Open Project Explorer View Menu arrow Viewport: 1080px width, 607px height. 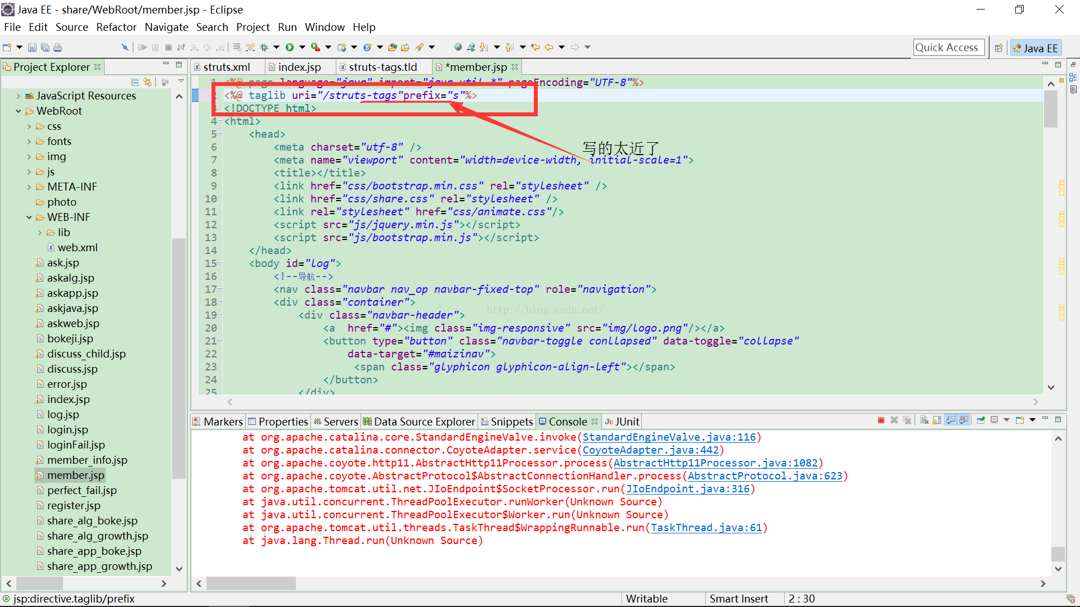coord(181,81)
